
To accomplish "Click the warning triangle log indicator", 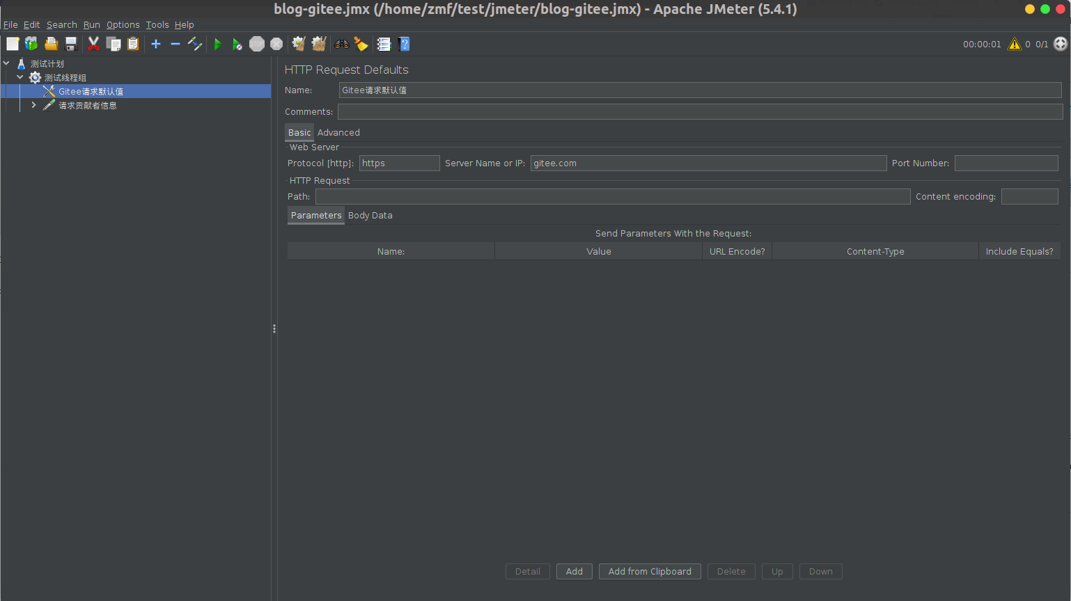I will coord(1015,44).
